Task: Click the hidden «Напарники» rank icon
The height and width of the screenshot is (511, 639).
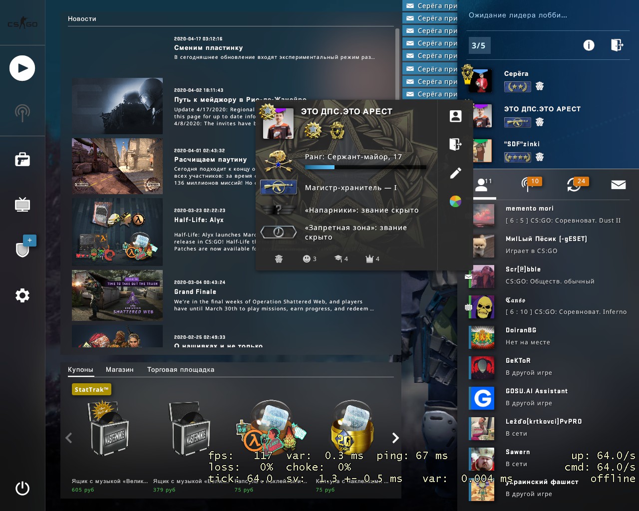Action: click(279, 210)
